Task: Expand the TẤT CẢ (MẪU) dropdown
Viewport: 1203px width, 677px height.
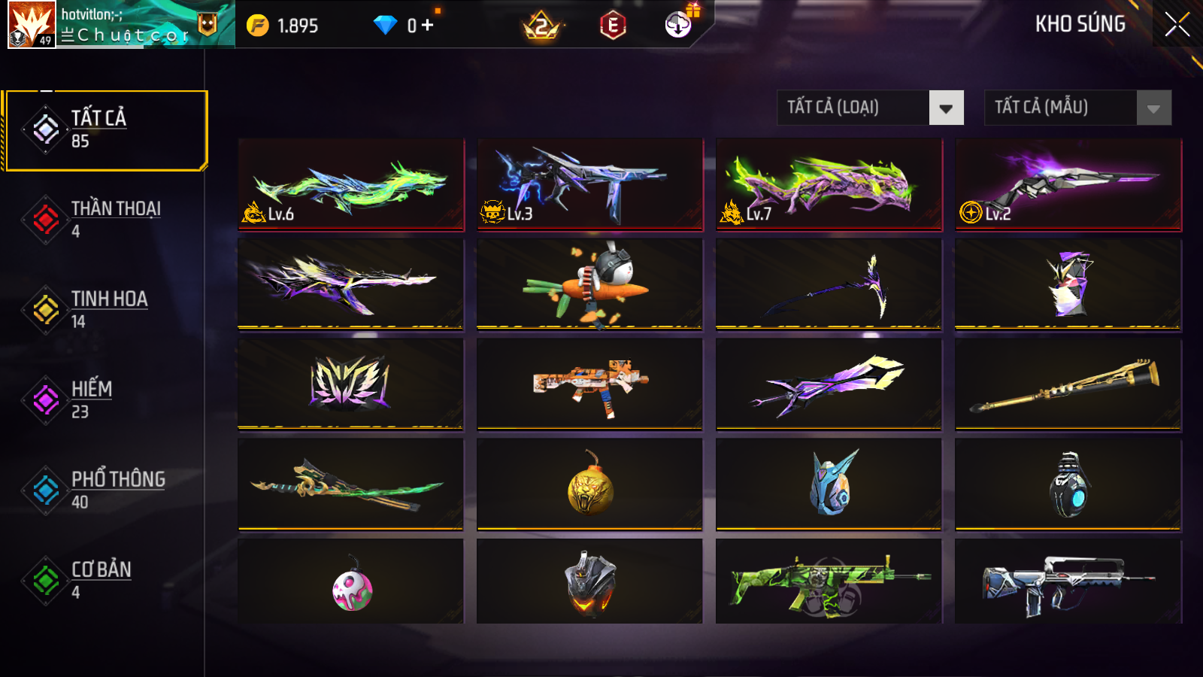Action: click(x=1078, y=108)
